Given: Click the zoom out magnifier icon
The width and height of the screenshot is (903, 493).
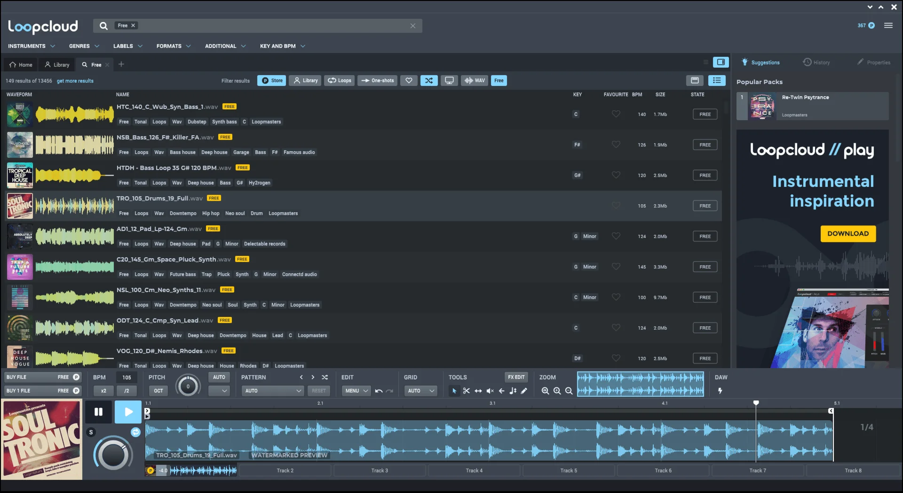Looking at the screenshot, I should click(569, 391).
